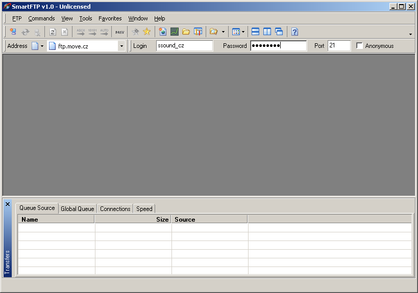418x293 pixels.
Task: Switch to the Connections tab
Action: (115, 208)
